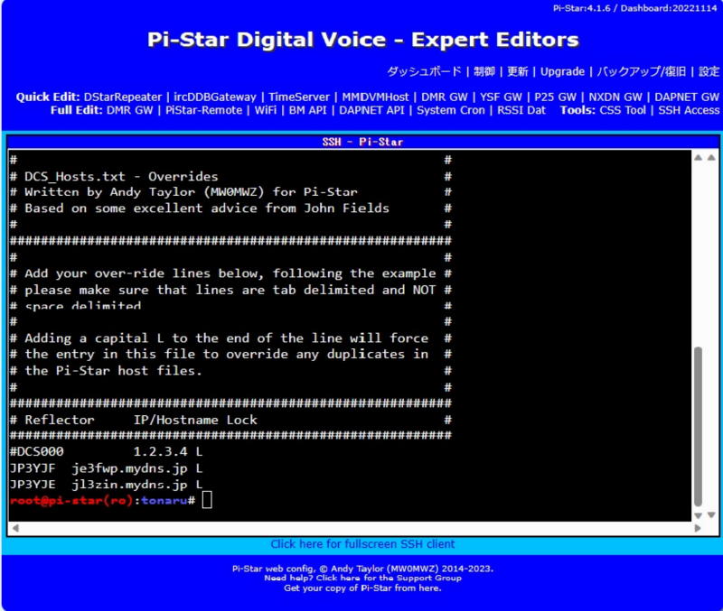Viewport: 723px width, 611px height.
Task: Launch the CSS Tool
Action: coord(623,110)
